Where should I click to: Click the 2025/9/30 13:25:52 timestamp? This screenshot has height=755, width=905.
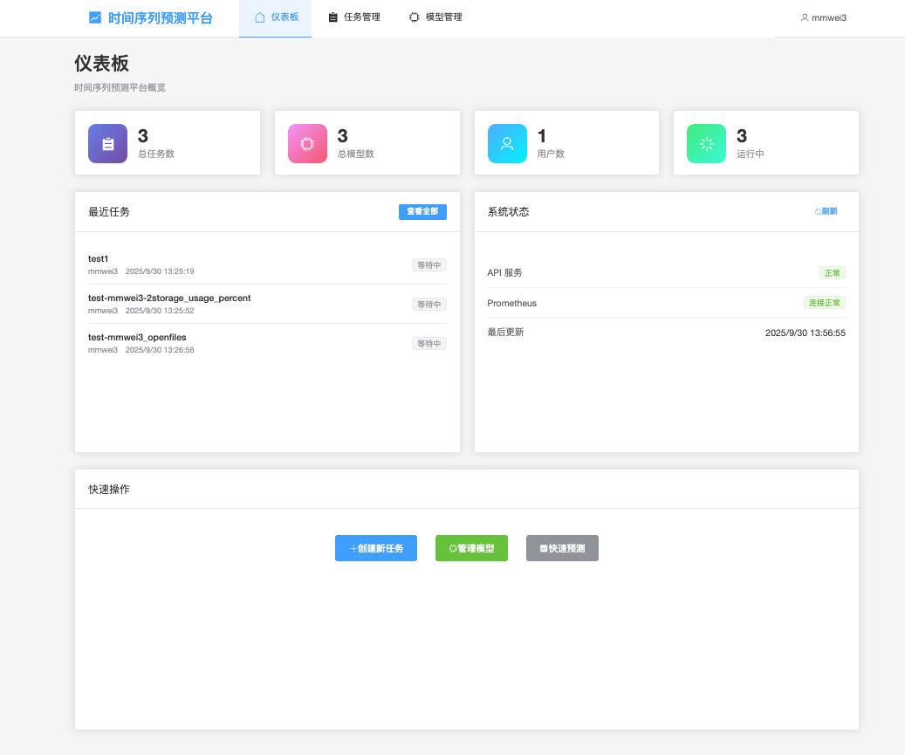click(160, 311)
